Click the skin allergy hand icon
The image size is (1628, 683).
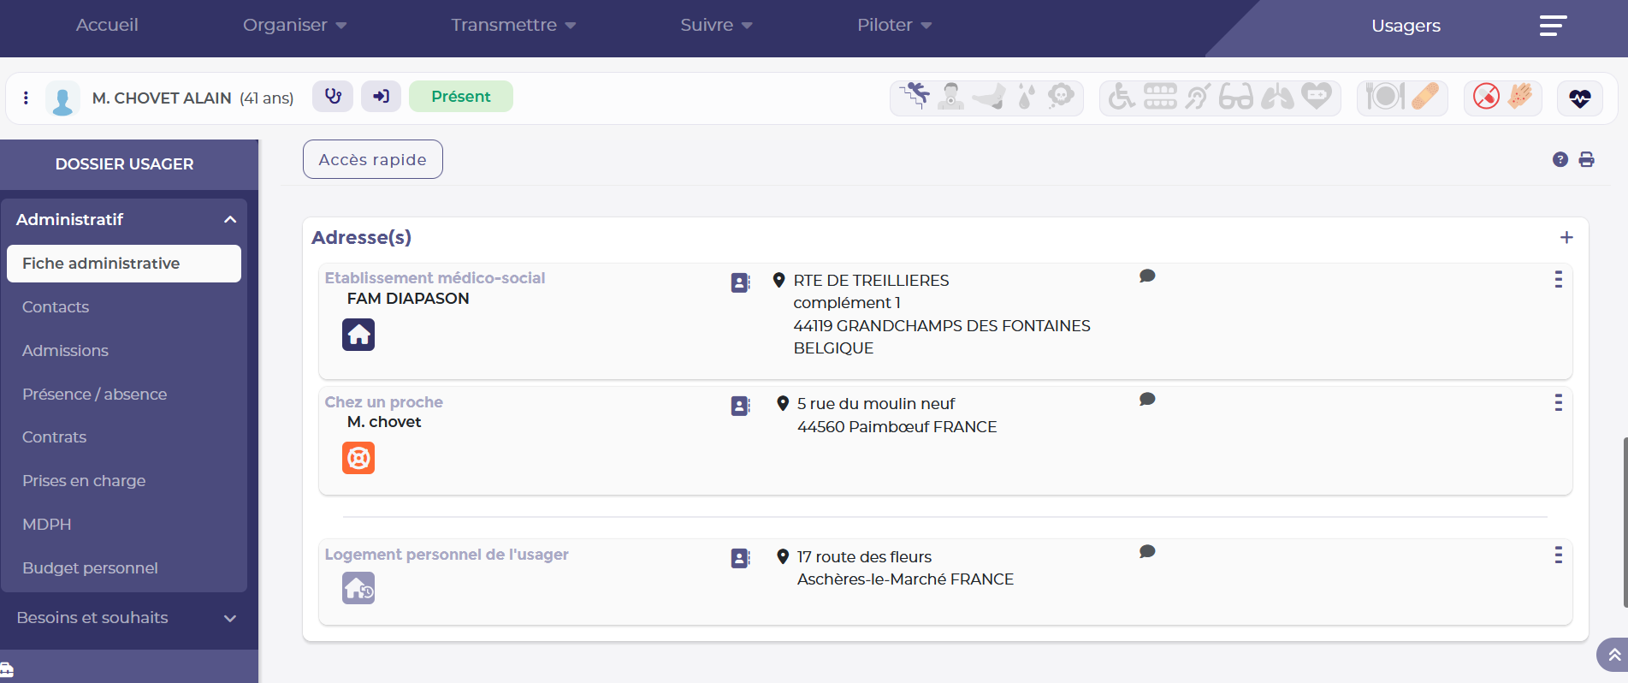pos(1520,97)
